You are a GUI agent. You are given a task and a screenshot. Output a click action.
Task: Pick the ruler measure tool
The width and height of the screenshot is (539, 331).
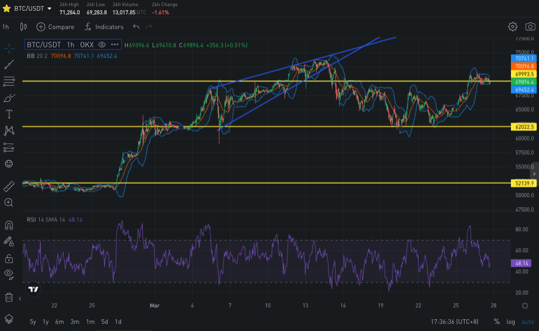click(x=9, y=186)
